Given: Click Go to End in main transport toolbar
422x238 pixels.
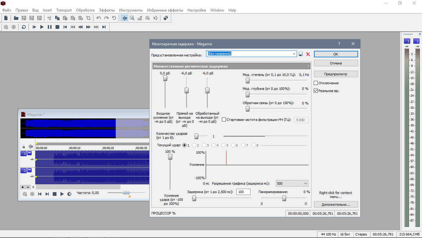Looking at the screenshot, I should click(104, 27).
